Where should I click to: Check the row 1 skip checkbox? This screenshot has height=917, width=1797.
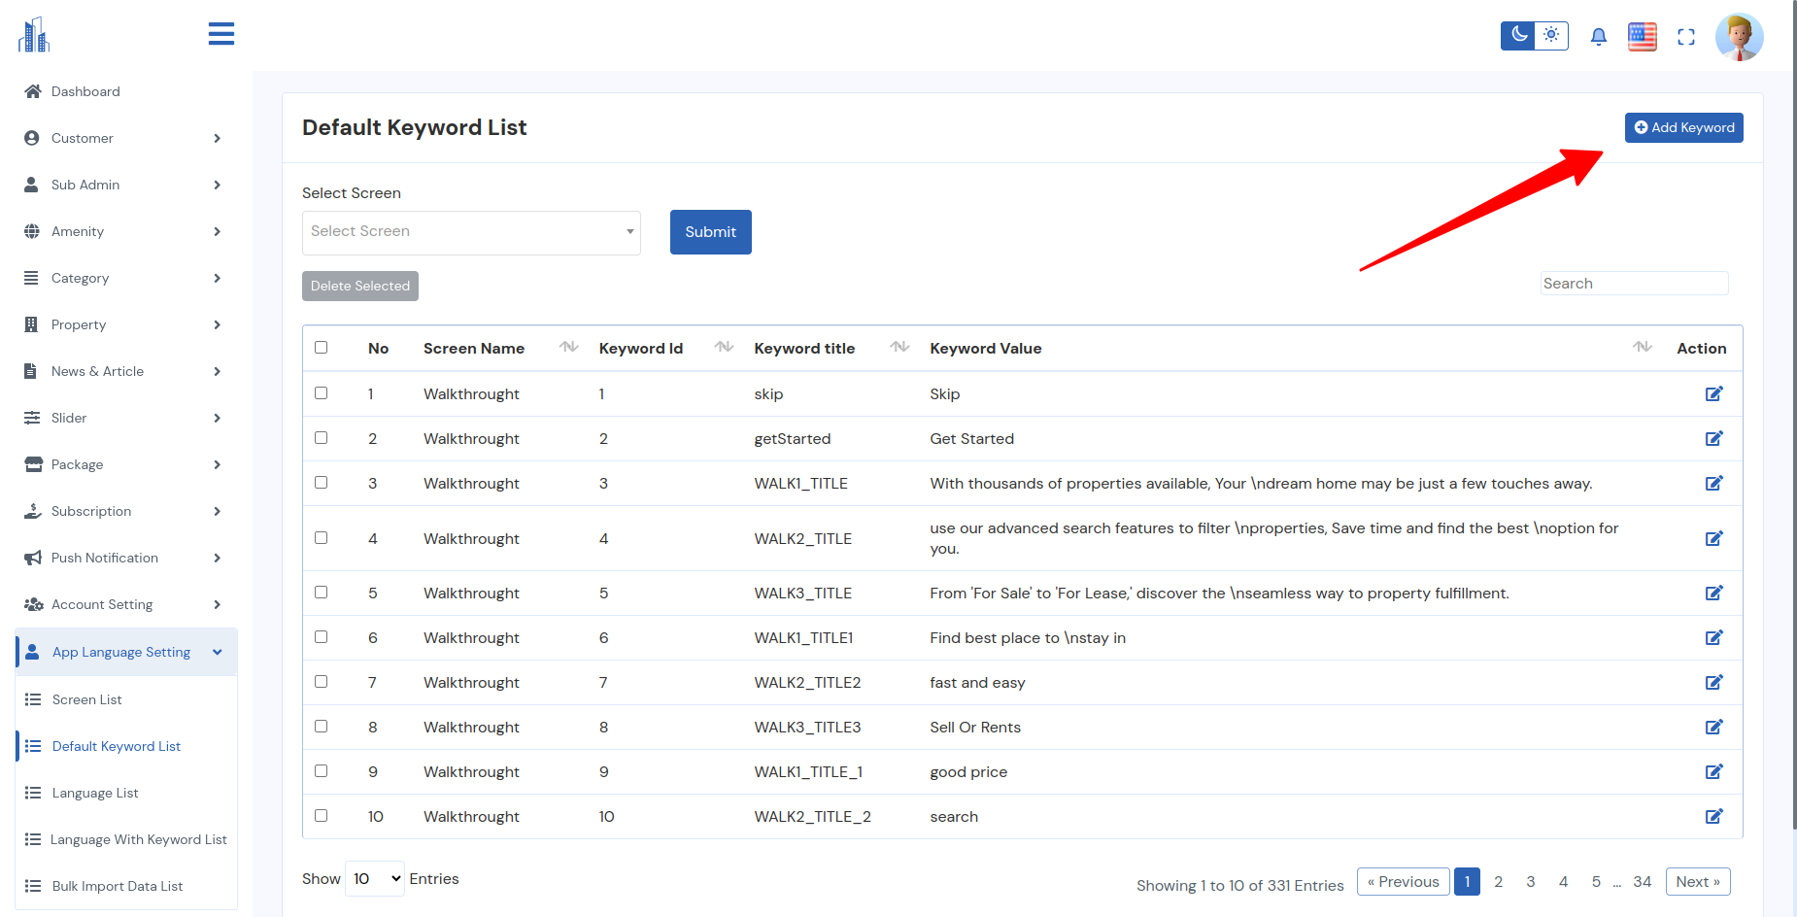tap(322, 392)
